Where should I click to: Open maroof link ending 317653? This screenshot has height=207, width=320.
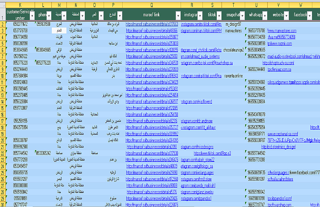(152, 24)
